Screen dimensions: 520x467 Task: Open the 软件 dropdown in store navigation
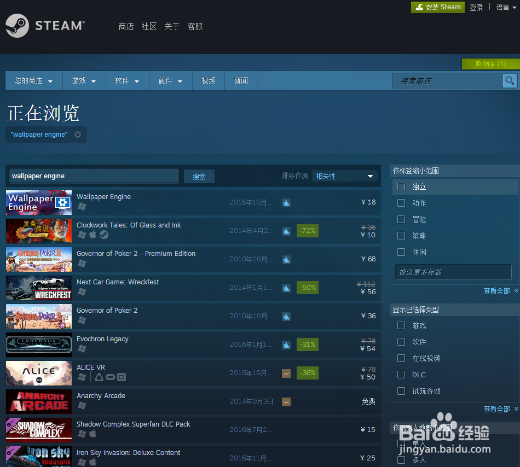[128, 81]
